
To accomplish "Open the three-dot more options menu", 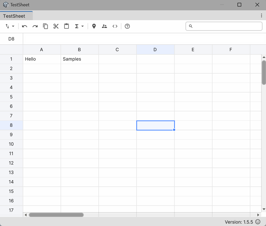I will (x=261, y=16).
